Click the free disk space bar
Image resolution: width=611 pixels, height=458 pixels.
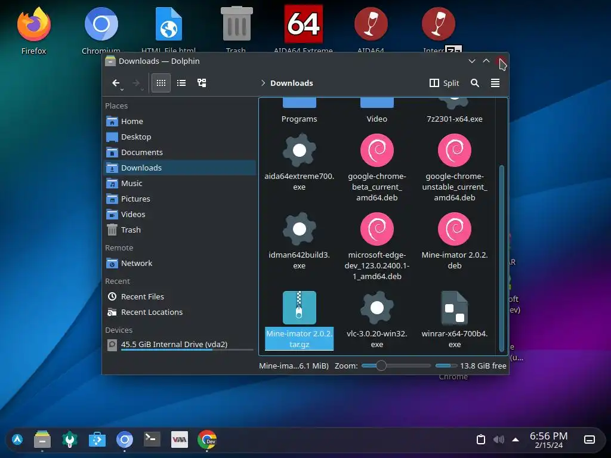[x=446, y=366]
